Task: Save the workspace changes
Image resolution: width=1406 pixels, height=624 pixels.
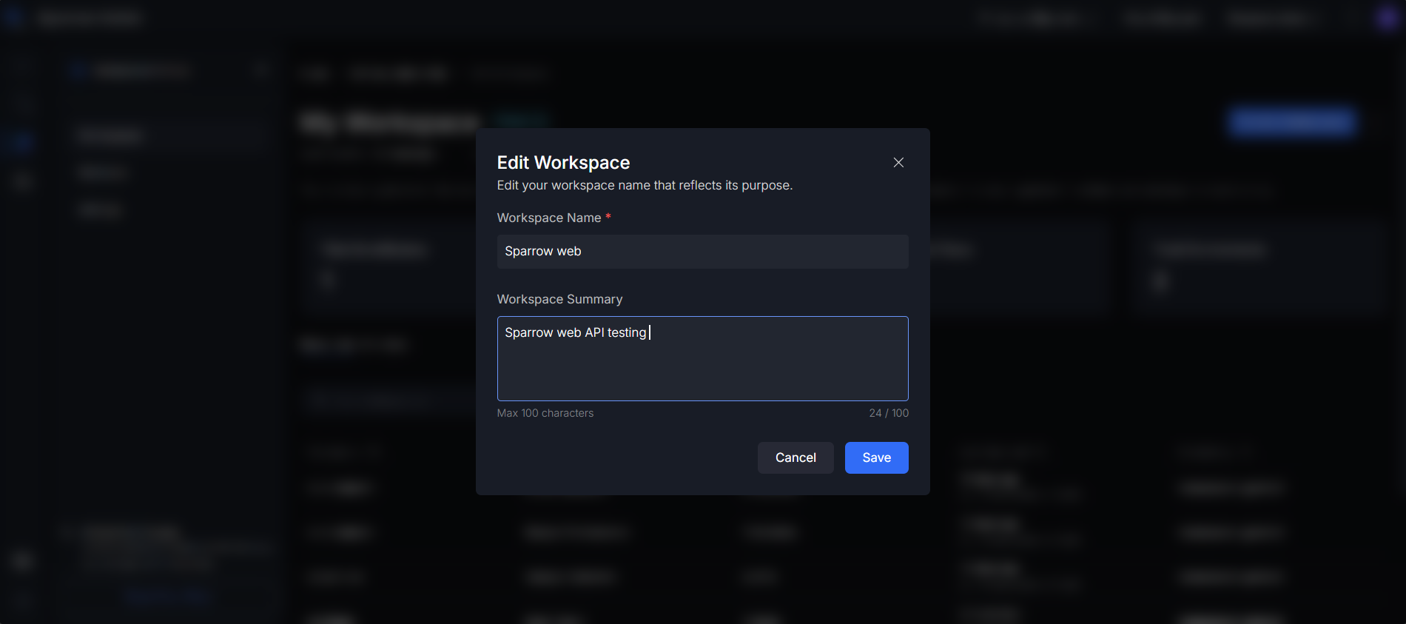Action: click(x=876, y=457)
